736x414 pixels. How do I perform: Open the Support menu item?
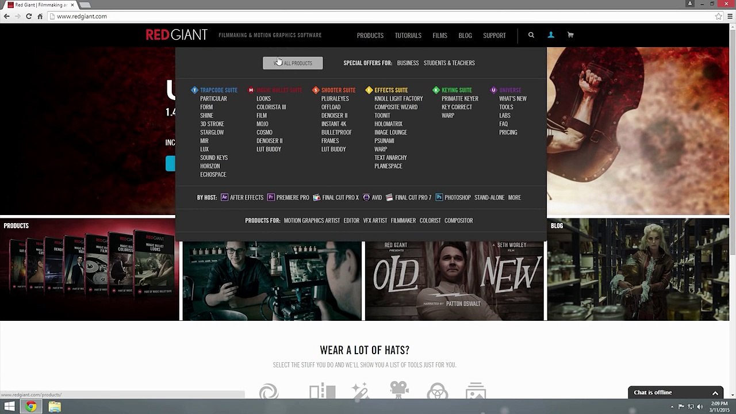(494, 36)
